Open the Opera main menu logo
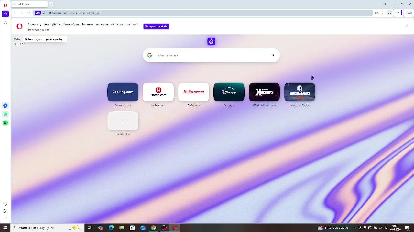This screenshot has height=232, width=414. click(5, 5)
